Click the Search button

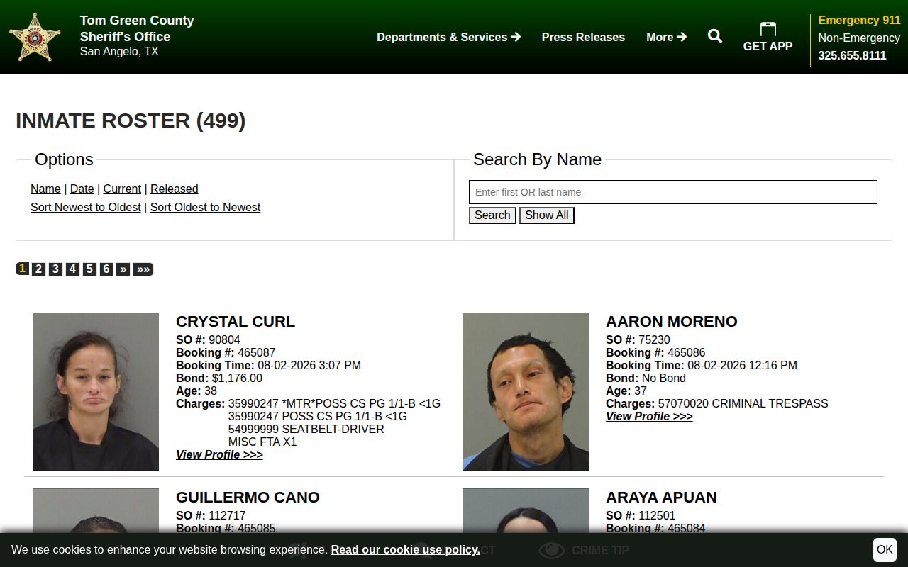492,215
